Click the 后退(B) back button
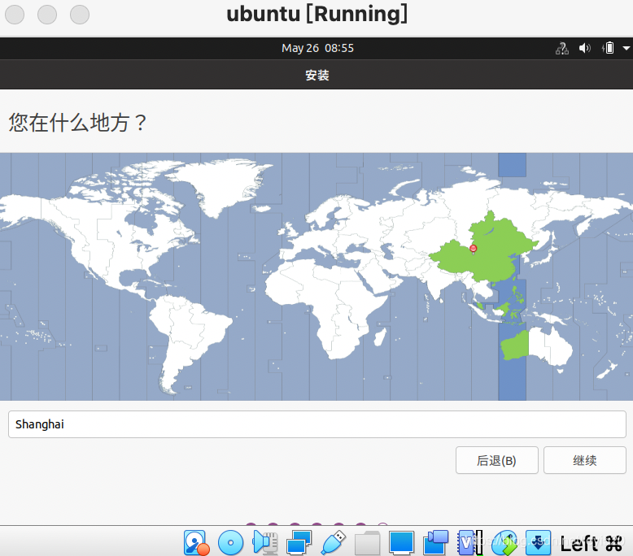Image resolution: width=633 pixels, height=556 pixels. pos(496,460)
